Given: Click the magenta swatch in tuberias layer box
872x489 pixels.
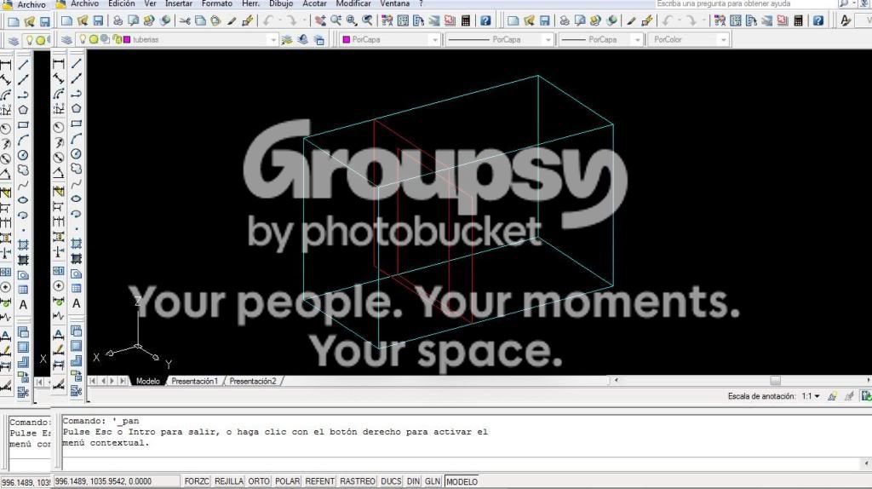Looking at the screenshot, I should pyautogui.click(x=127, y=39).
